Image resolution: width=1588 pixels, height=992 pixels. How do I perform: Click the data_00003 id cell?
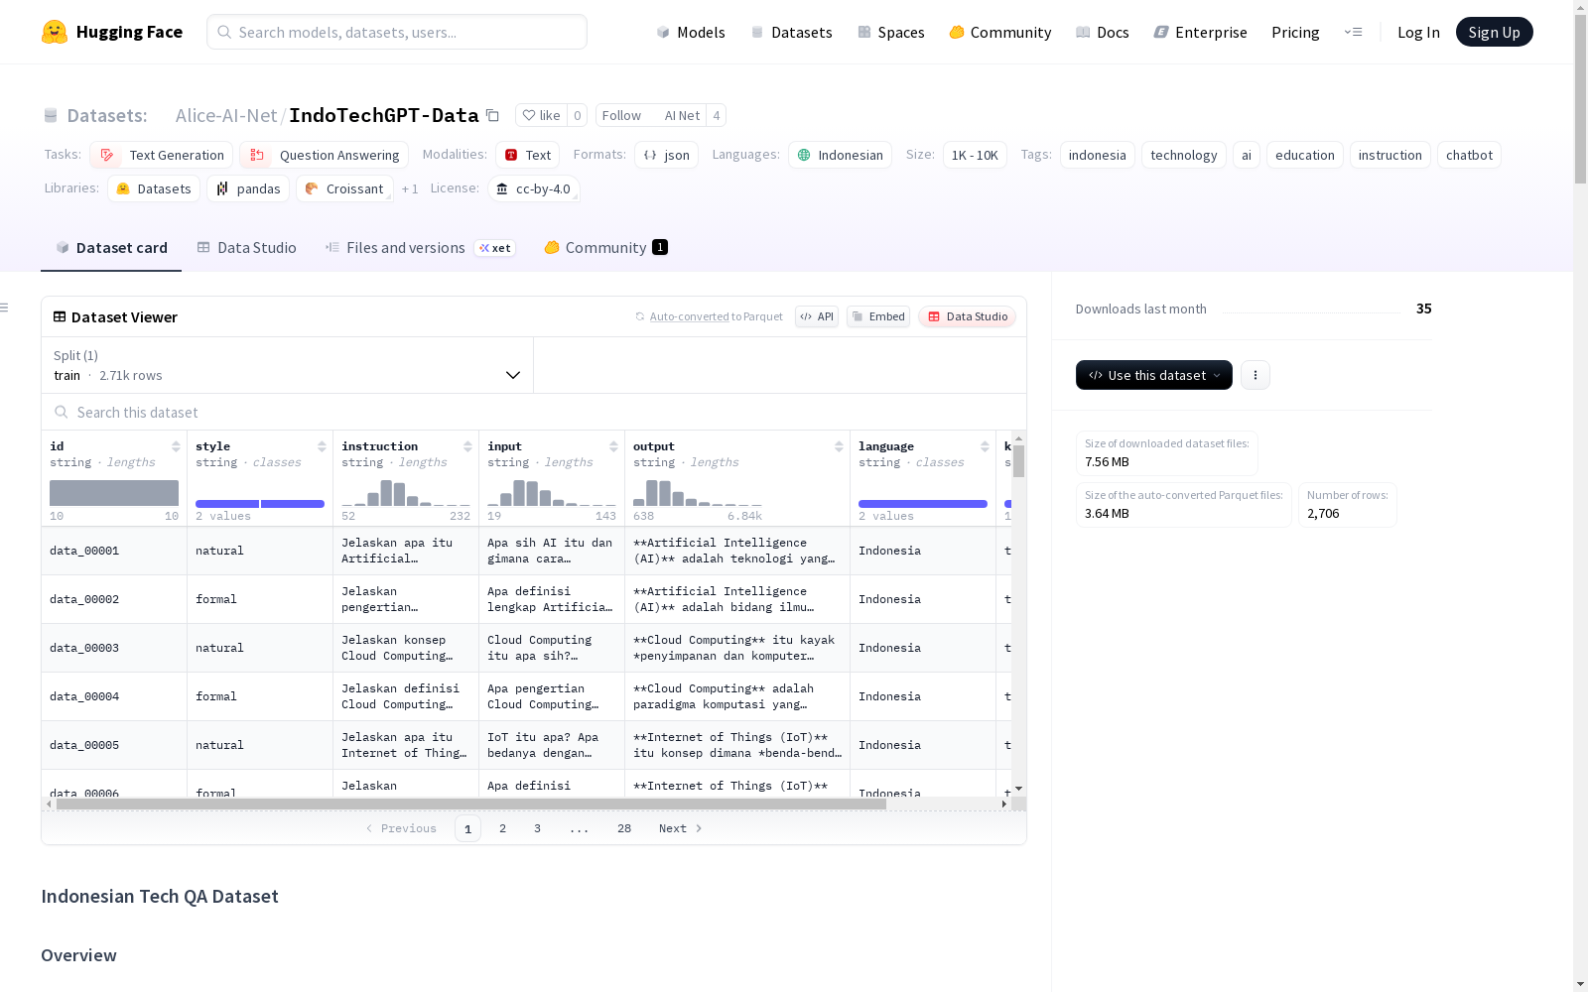point(114,648)
